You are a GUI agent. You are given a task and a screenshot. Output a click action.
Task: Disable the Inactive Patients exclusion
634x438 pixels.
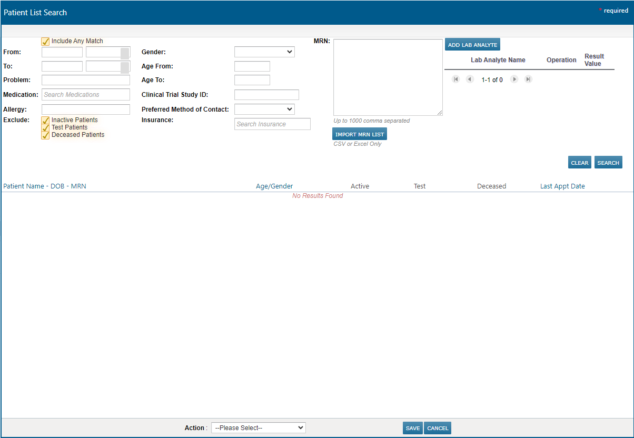pyautogui.click(x=45, y=120)
